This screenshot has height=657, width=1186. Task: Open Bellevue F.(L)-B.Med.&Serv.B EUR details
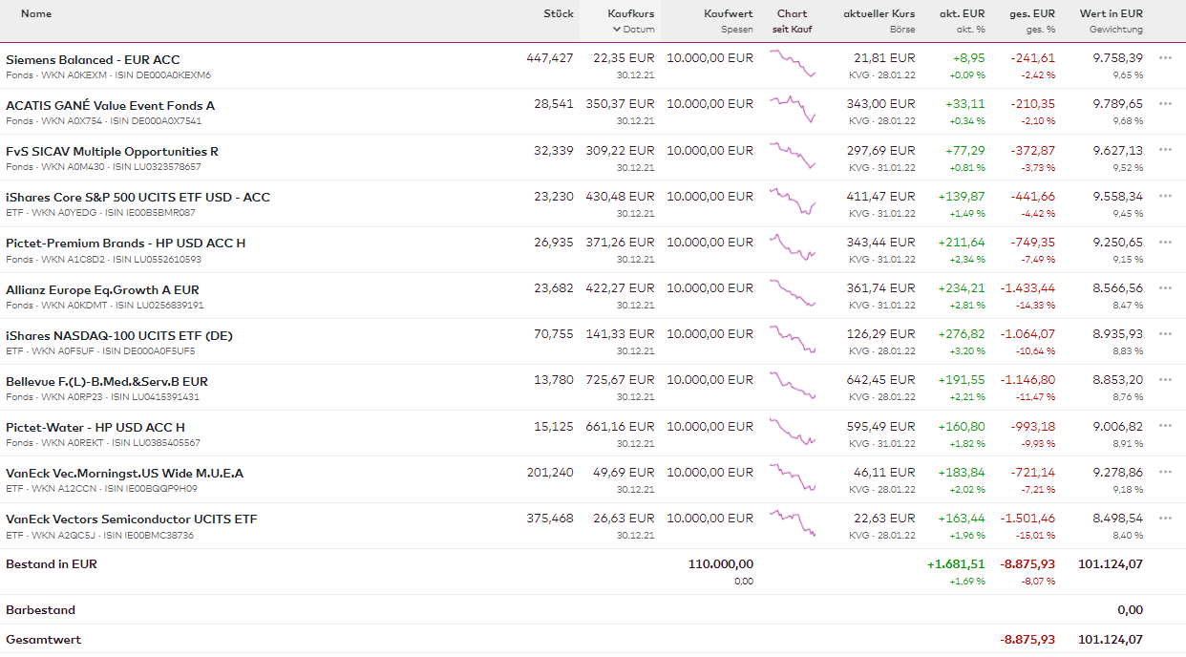107,381
